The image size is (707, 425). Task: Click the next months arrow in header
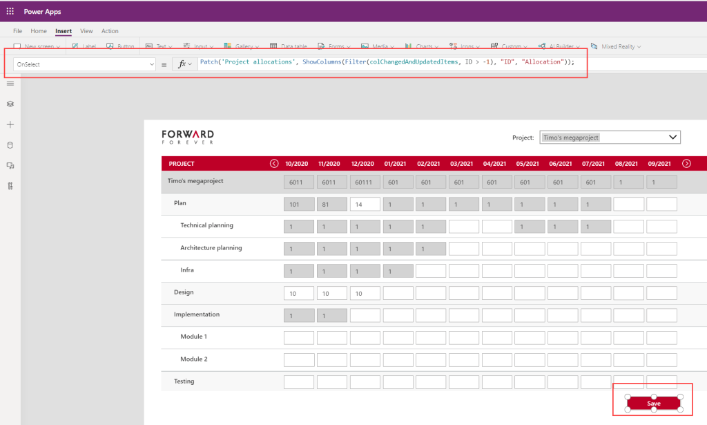click(x=686, y=164)
